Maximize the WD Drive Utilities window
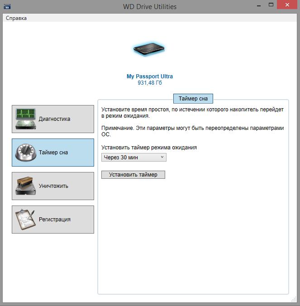This screenshot has height=306, width=300. pyautogui.click(x=271, y=5)
